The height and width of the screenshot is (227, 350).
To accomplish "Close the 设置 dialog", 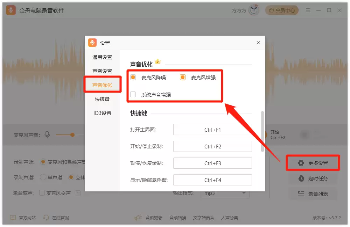I will click(258, 43).
